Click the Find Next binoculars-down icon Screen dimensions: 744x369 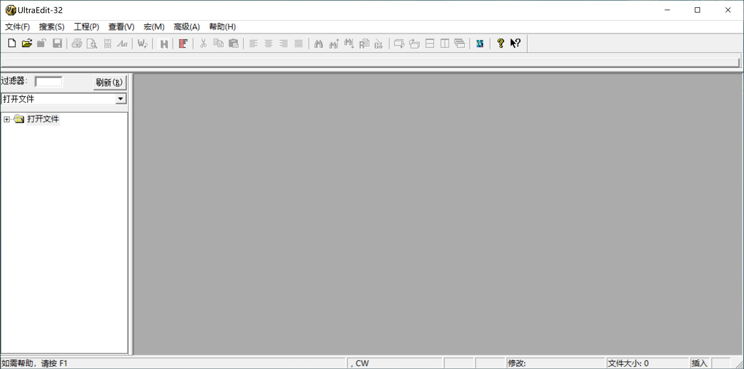349,43
